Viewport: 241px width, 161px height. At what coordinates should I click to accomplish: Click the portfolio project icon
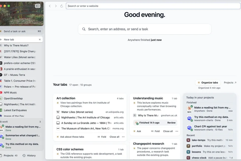point(188,146)
